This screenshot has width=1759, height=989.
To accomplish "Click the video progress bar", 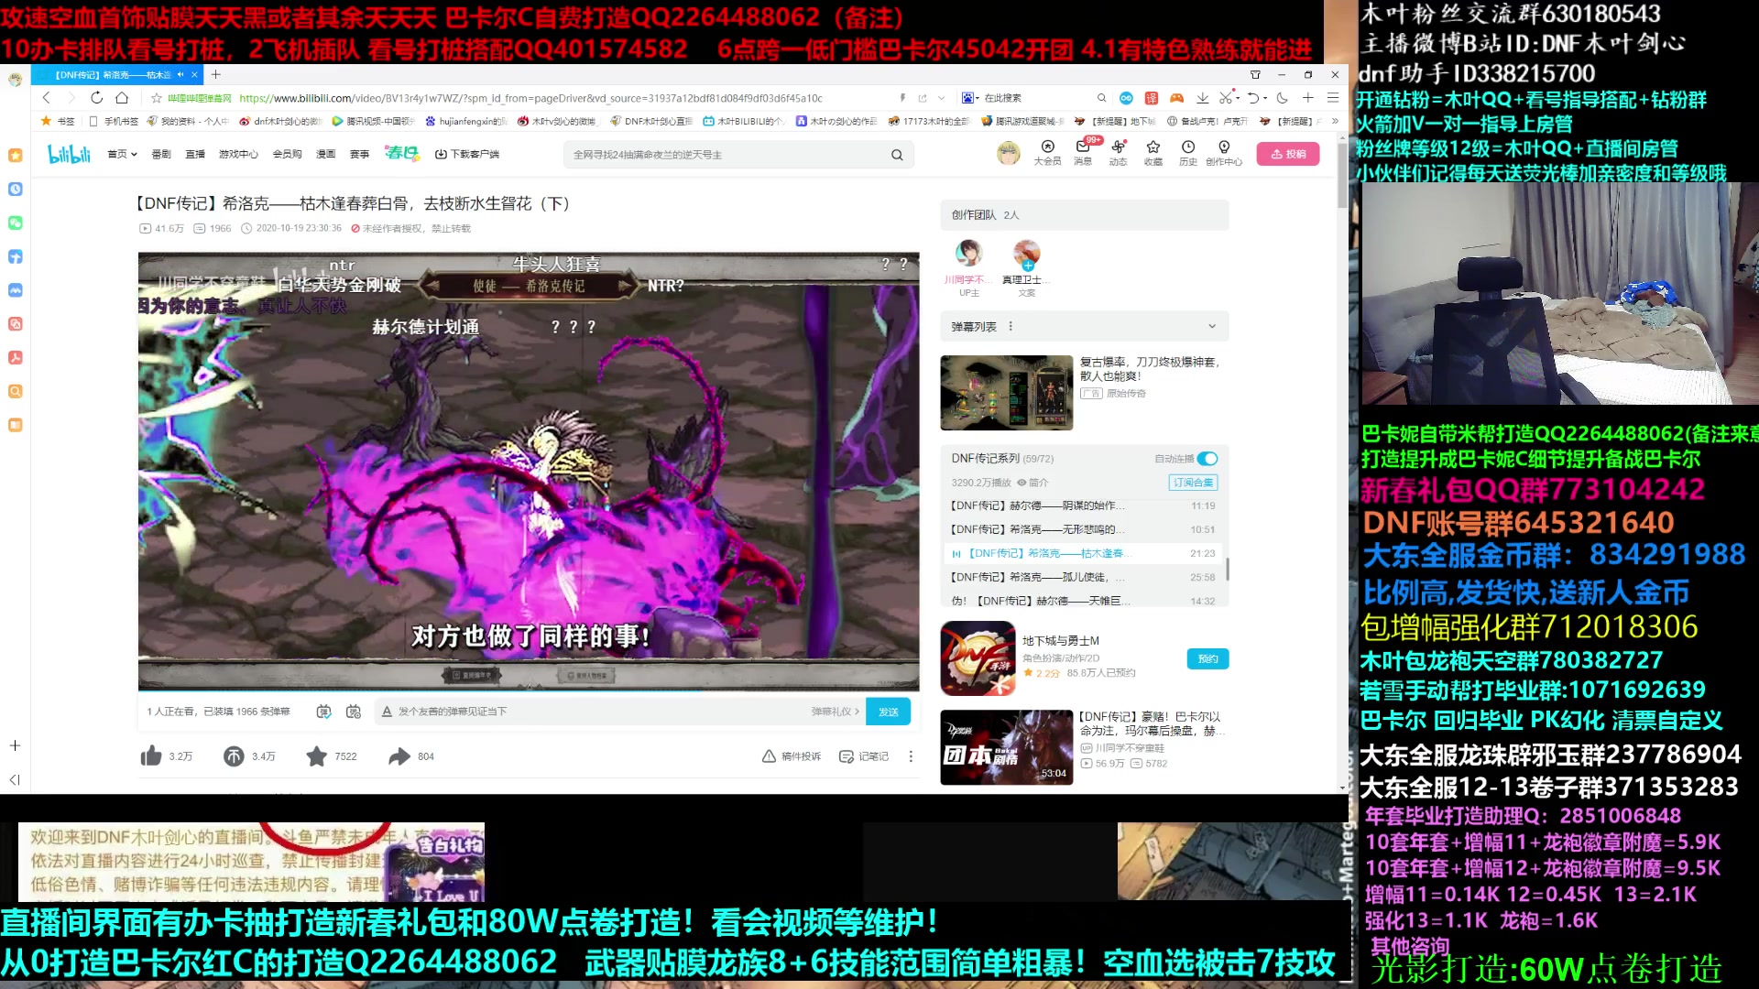I will coord(528,690).
